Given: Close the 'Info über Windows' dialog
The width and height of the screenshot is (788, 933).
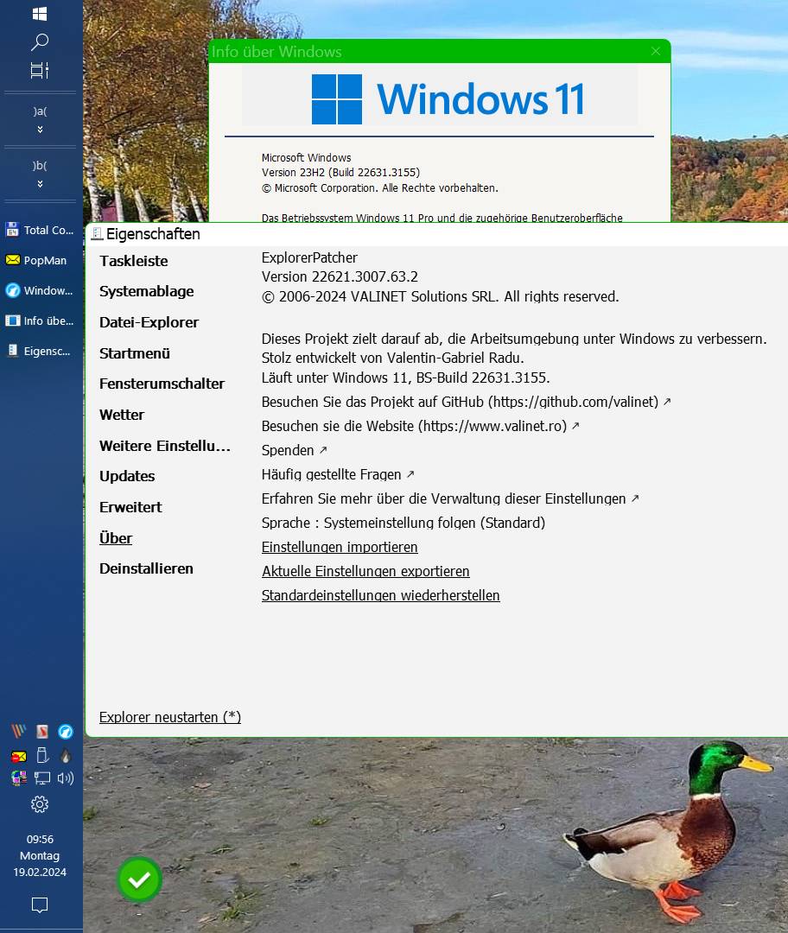Looking at the screenshot, I should point(655,51).
